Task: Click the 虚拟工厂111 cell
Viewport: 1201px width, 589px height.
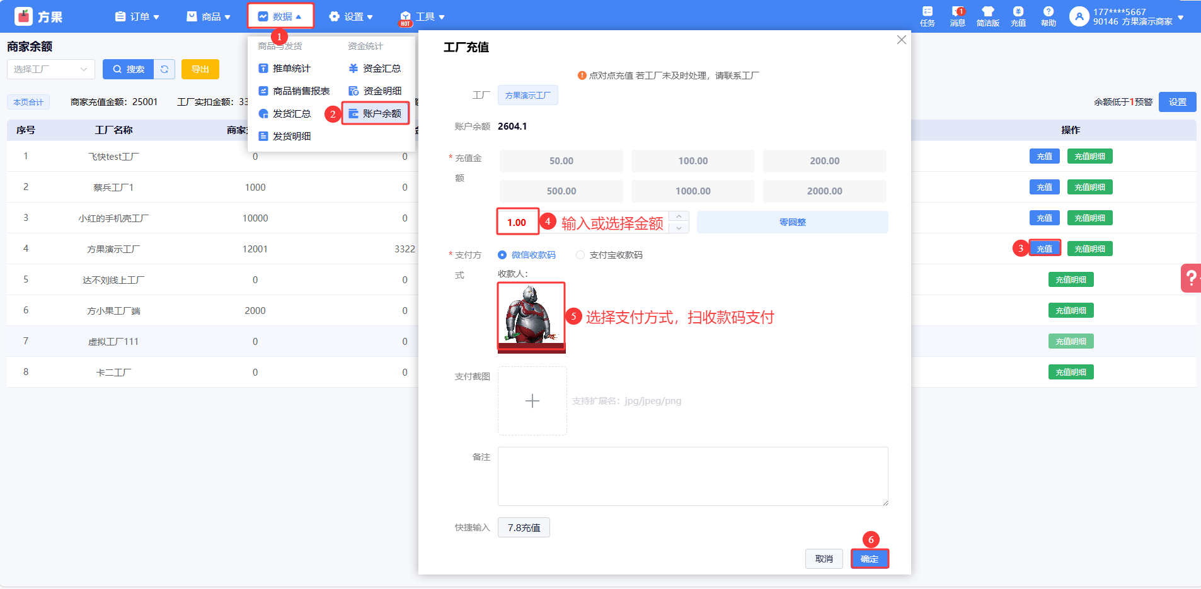Action: (x=113, y=341)
